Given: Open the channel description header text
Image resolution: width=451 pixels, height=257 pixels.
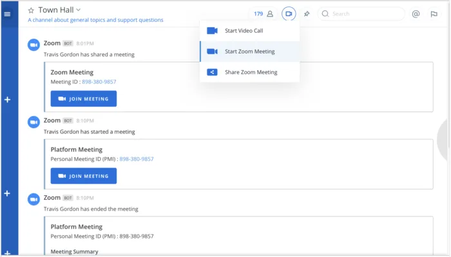Looking at the screenshot, I should 95,20.
